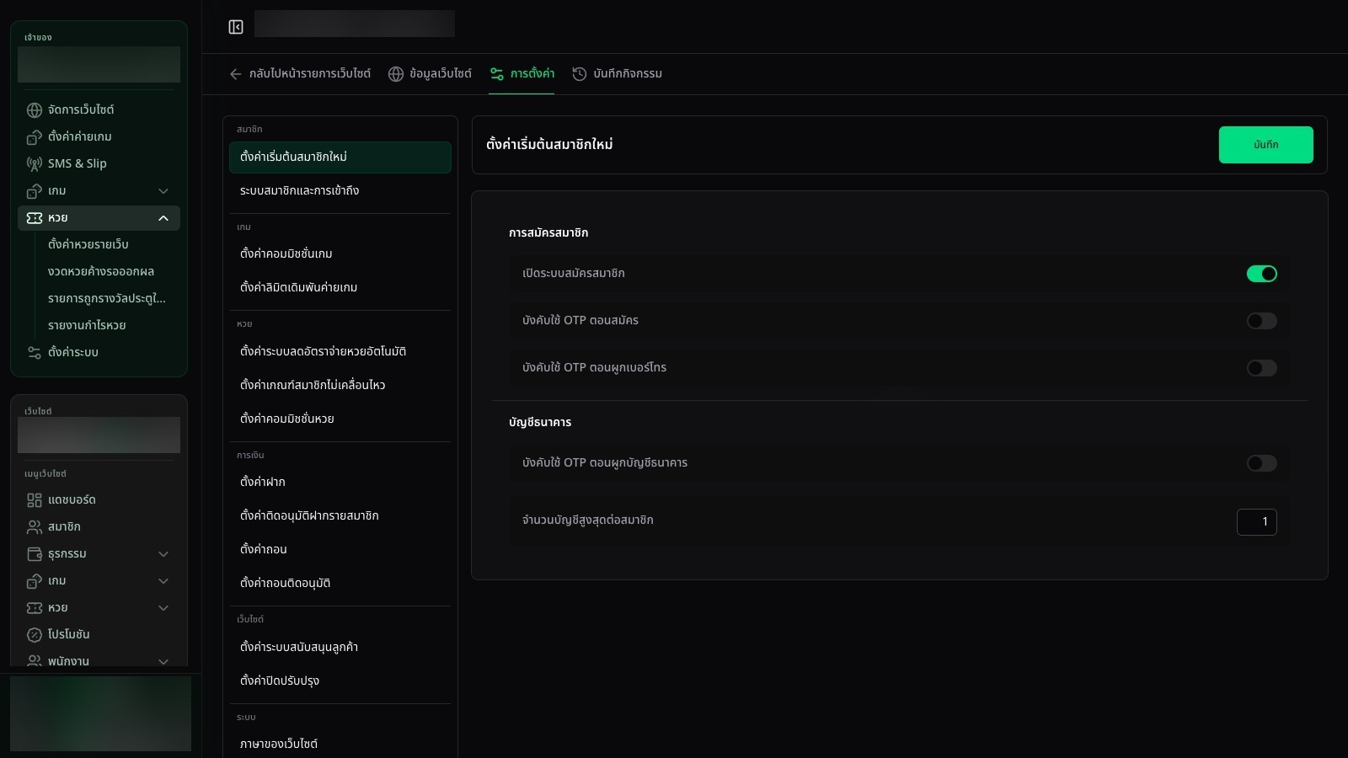Screen dimensions: 1348x758
Task: Enable บังคับใช้ OTP ตอนสมัคร switch
Action: (1262, 321)
